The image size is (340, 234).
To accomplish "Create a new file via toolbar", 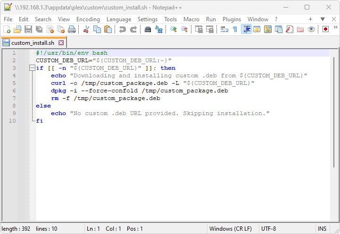I will pos(7,29).
